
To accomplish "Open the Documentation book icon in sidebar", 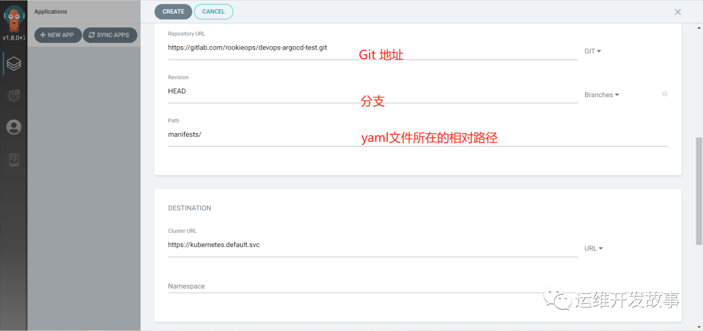I will pos(14,160).
